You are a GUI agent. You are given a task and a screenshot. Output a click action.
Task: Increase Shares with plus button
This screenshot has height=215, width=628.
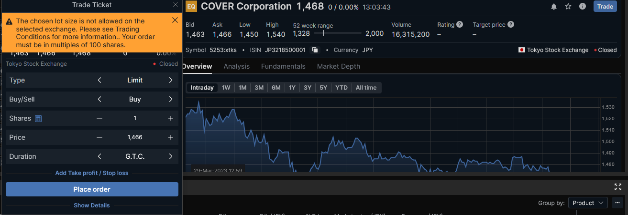171,118
